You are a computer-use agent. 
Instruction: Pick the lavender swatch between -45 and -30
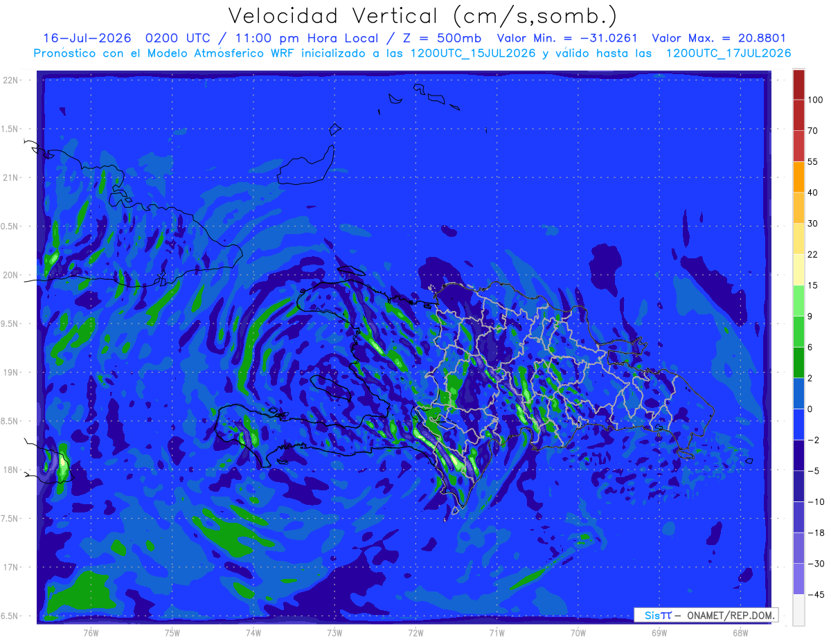click(799, 579)
